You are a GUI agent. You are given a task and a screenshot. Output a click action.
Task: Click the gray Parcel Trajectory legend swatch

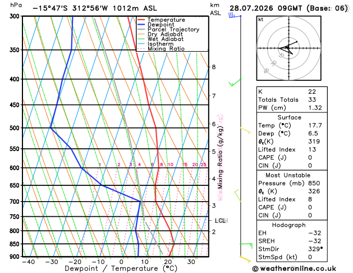click(x=141, y=30)
